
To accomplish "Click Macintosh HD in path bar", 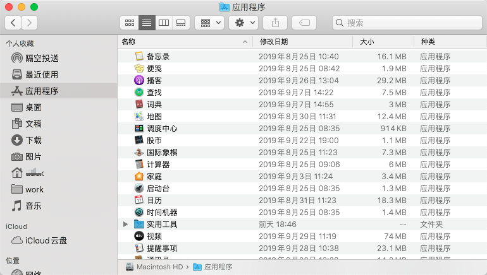I will [157, 267].
